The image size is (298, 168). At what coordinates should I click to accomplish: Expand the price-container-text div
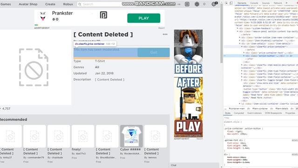click(x=244, y=53)
